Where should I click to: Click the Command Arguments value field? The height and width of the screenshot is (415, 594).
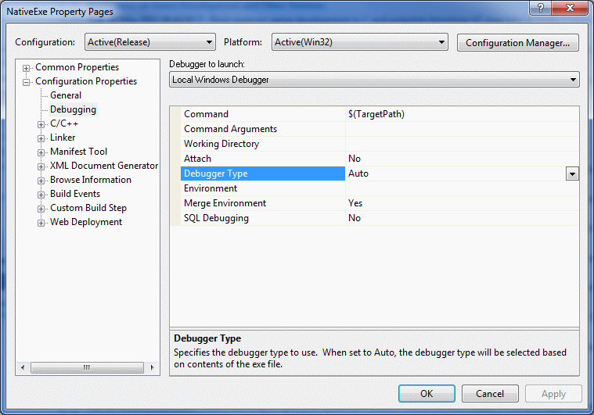[x=462, y=129]
